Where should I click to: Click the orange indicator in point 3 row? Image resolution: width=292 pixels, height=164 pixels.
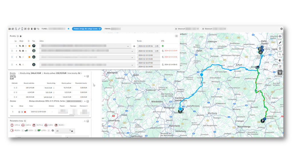pyautogui.click(x=29, y=57)
